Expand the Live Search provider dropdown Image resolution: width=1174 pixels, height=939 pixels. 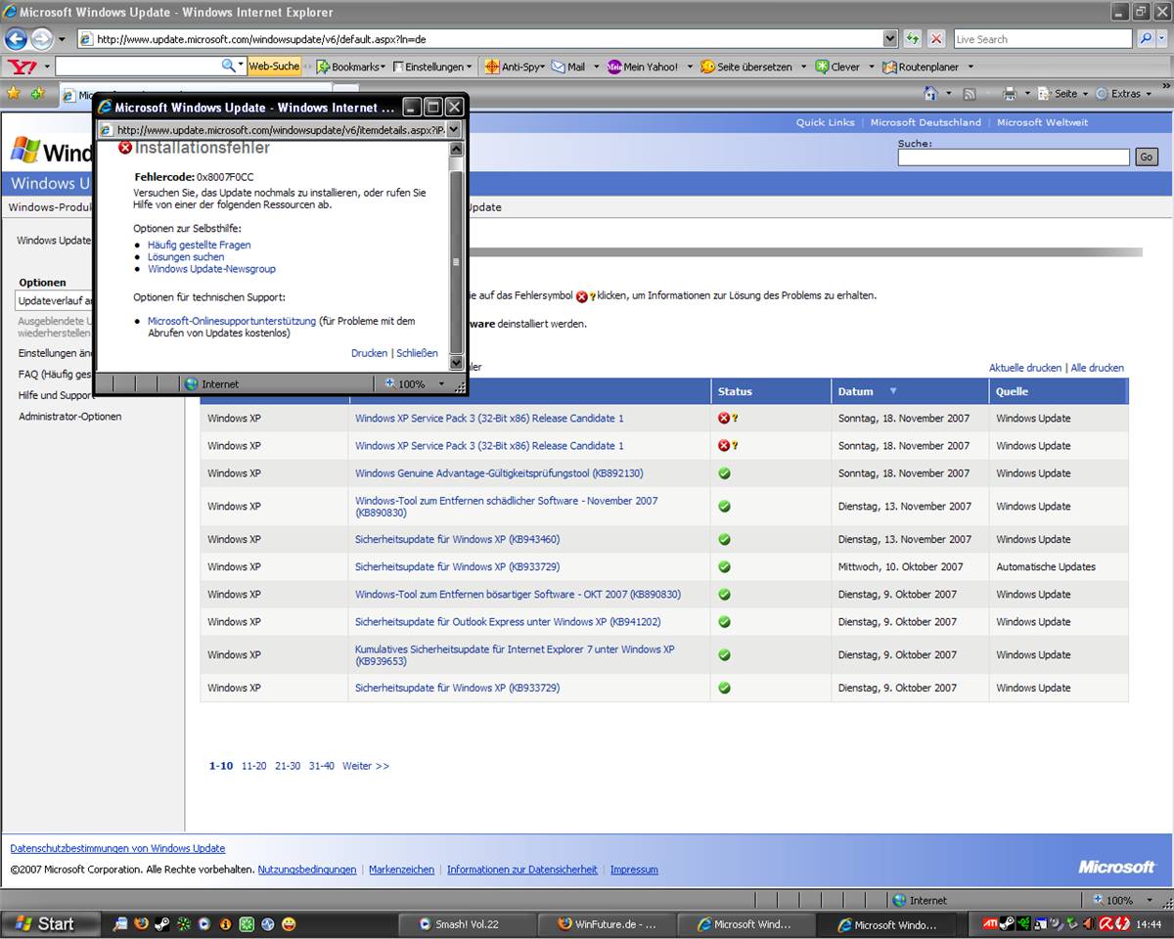point(1163,39)
